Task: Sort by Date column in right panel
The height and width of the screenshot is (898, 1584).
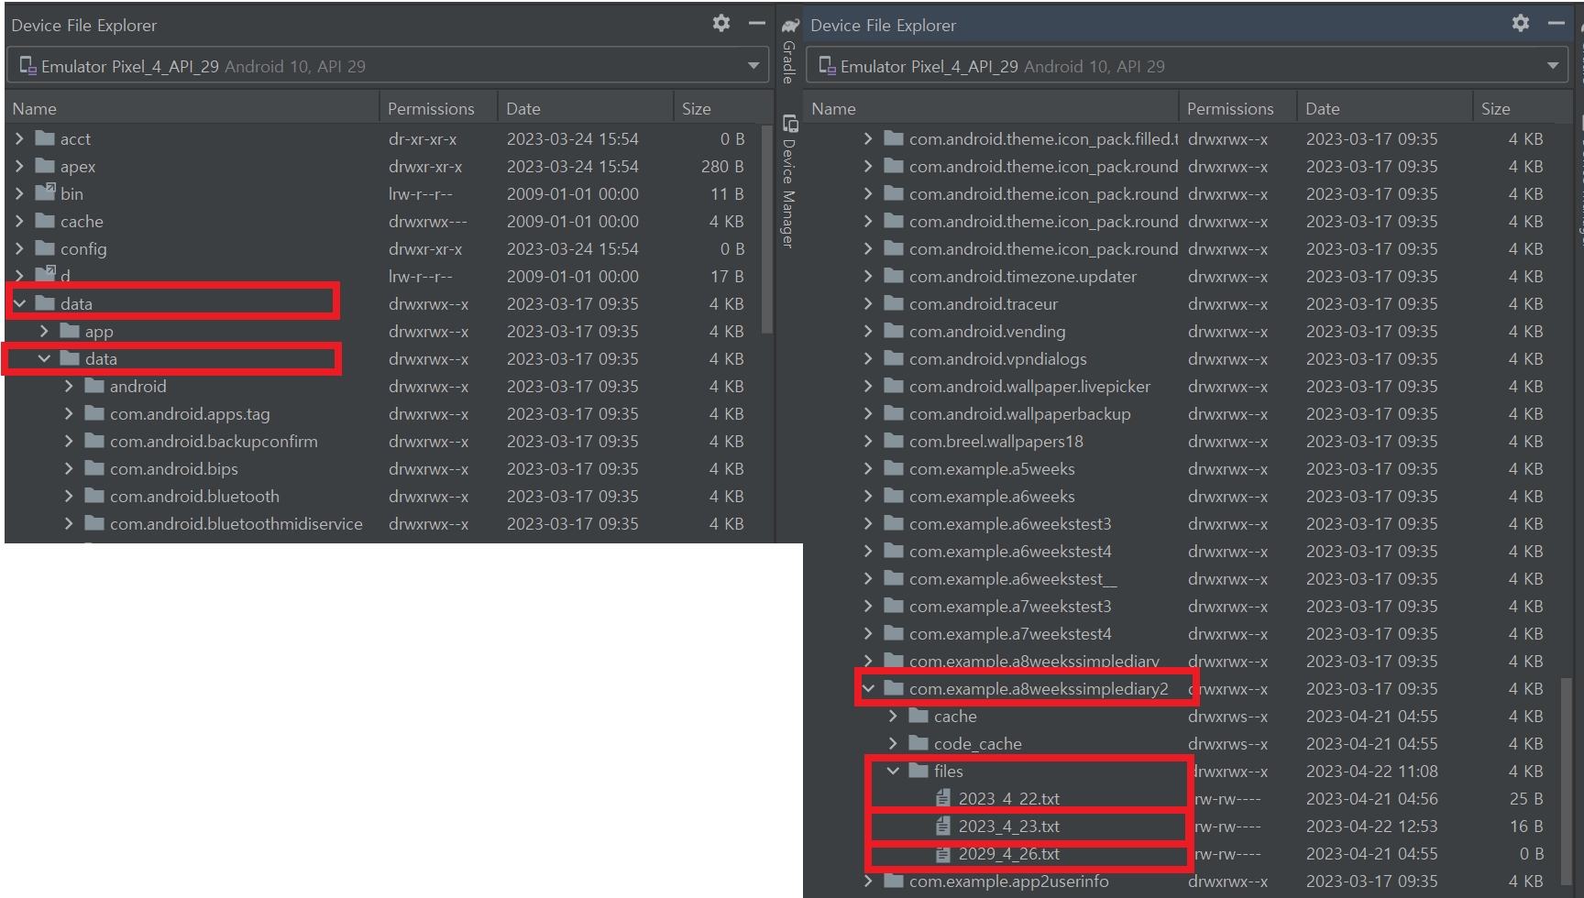Action: (1385, 108)
